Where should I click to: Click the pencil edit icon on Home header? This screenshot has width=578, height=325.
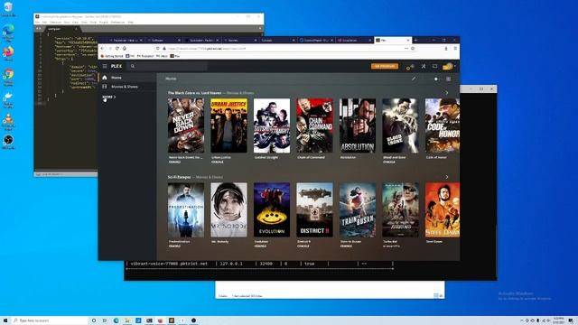click(x=414, y=79)
